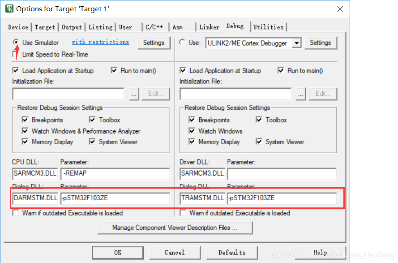Open simulator Settings button

click(154, 43)
